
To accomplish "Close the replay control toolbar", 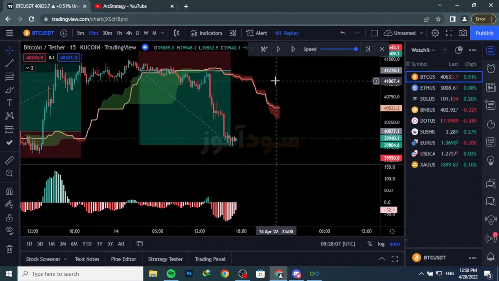I will pyautogui.click(x=382, y=49).
